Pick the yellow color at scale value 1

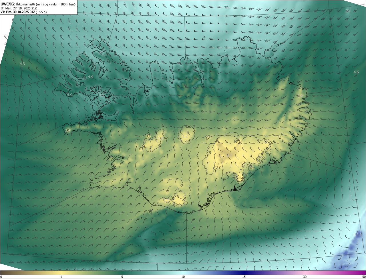coord(61,273)
